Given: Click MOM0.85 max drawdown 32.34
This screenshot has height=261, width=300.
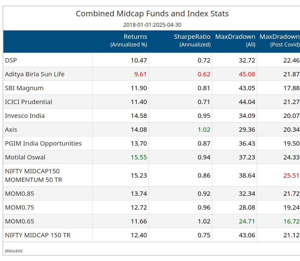Looking at the screenshot, I should (x=247, y=194).
